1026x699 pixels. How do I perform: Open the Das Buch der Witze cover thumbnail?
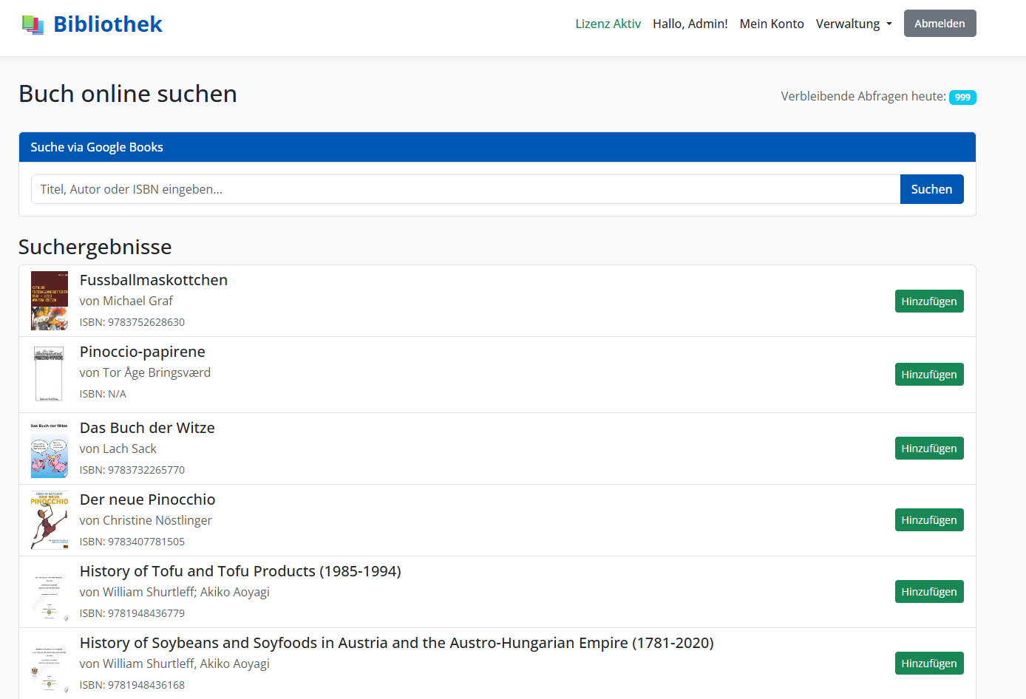(x=49, y=448)
